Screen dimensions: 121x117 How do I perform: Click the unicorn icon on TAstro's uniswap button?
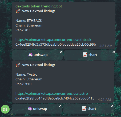(x=30, y=109)
